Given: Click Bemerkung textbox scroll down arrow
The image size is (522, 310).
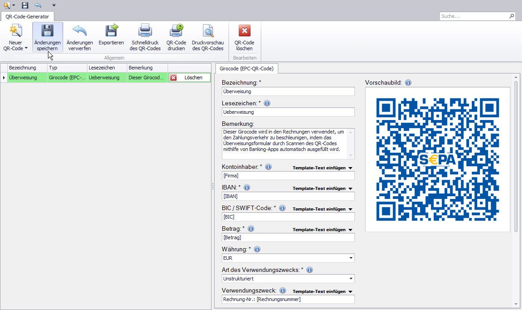Looking at the screenshot, I should (350, 155).
